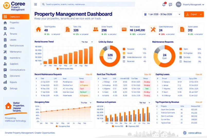Click the In Progress legend swatch

click(x=181, y=53)
